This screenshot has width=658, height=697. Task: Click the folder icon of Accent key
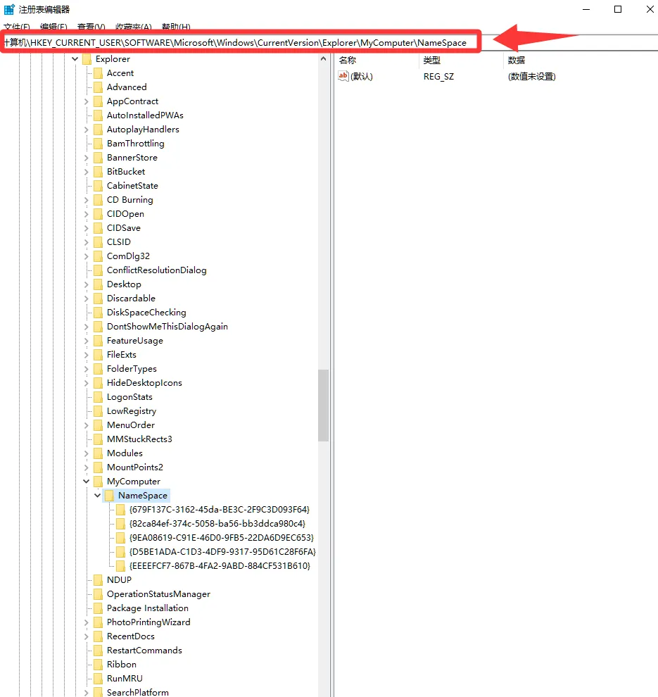tap(99, 73)
